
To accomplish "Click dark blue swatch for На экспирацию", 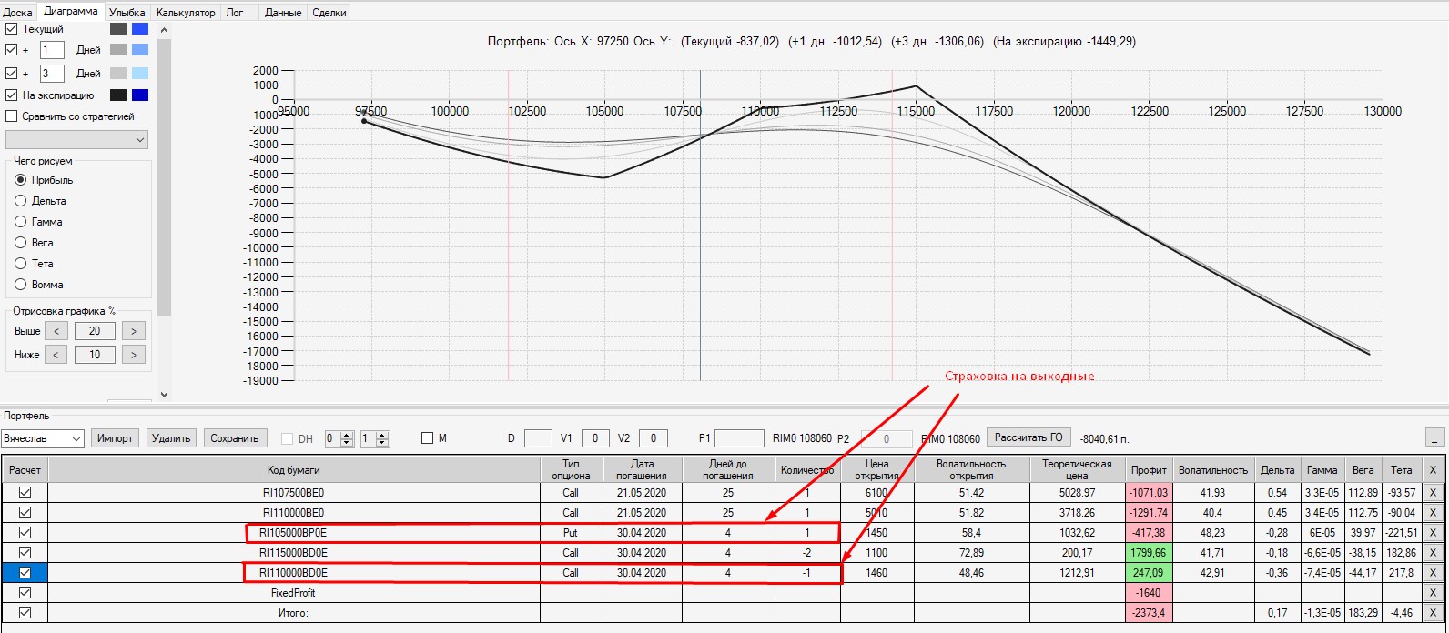I will click(140, 95).
